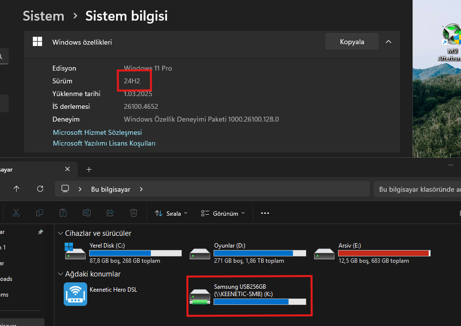
Task: Click the Arsiv (E:) red usage bar
Action: pos(384,253)
